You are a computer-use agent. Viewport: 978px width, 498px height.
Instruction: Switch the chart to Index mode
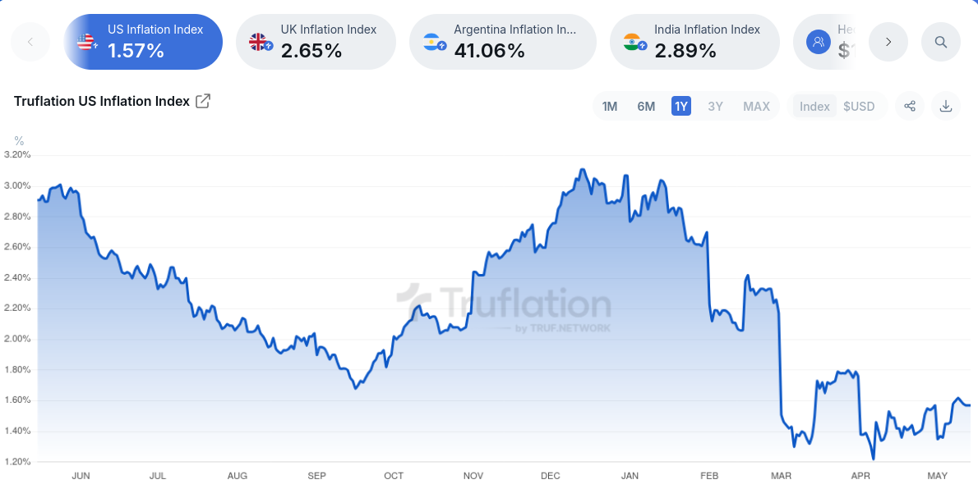click(x=814, y=107)
